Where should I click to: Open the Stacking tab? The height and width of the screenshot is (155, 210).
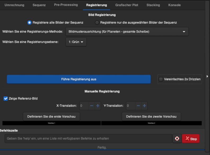coord(153,5)
